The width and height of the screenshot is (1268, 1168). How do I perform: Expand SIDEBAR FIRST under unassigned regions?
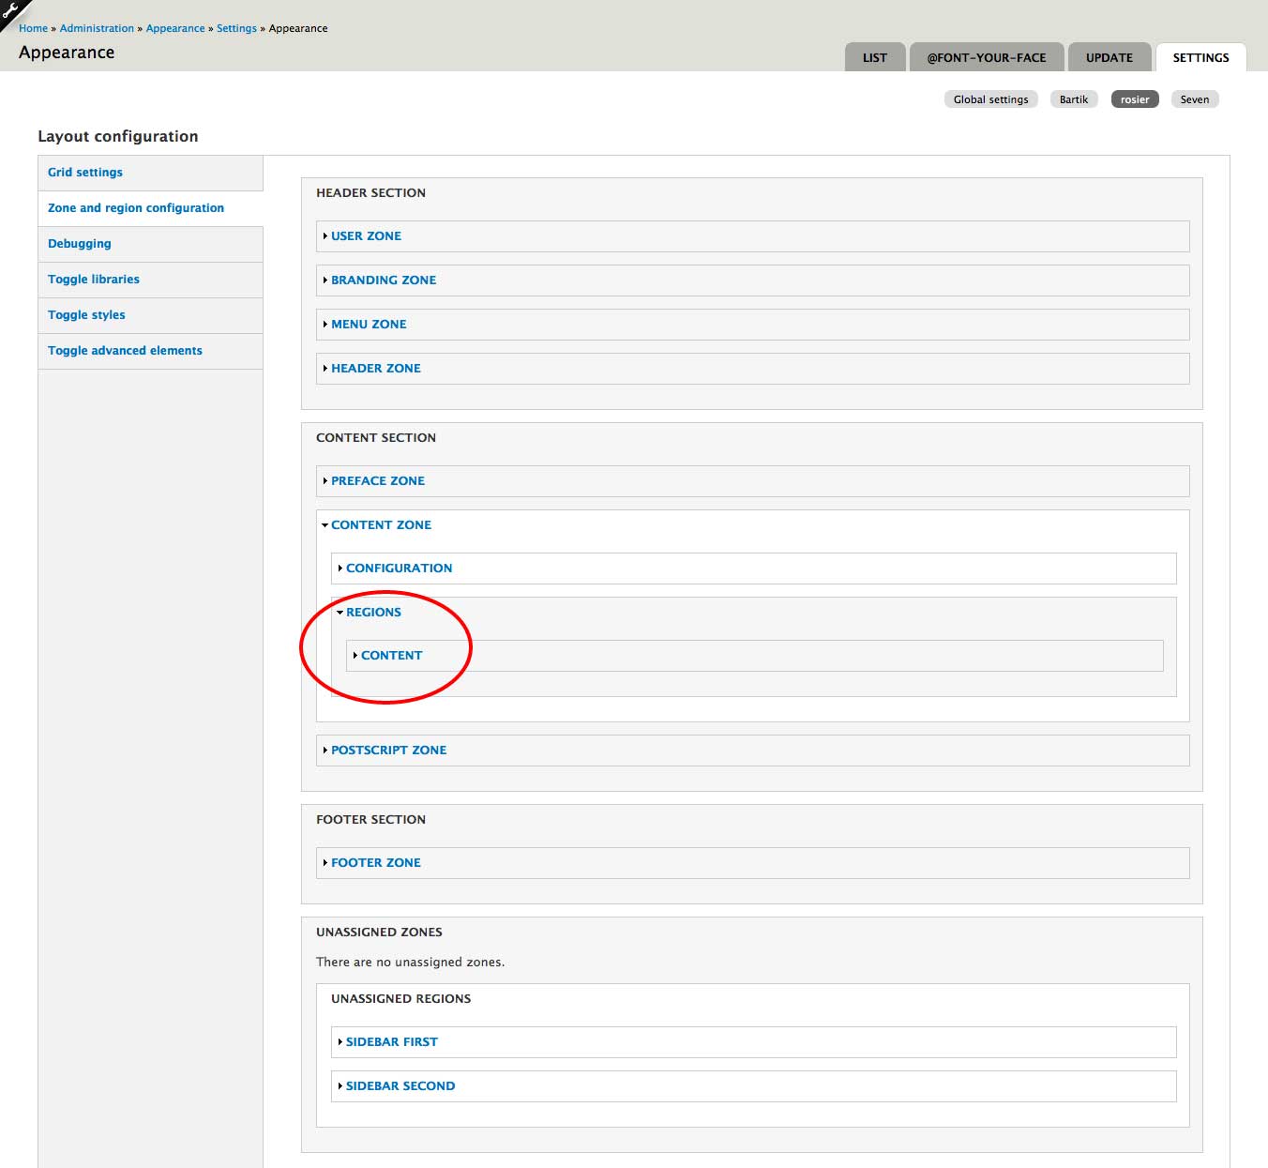(391, 1041)
